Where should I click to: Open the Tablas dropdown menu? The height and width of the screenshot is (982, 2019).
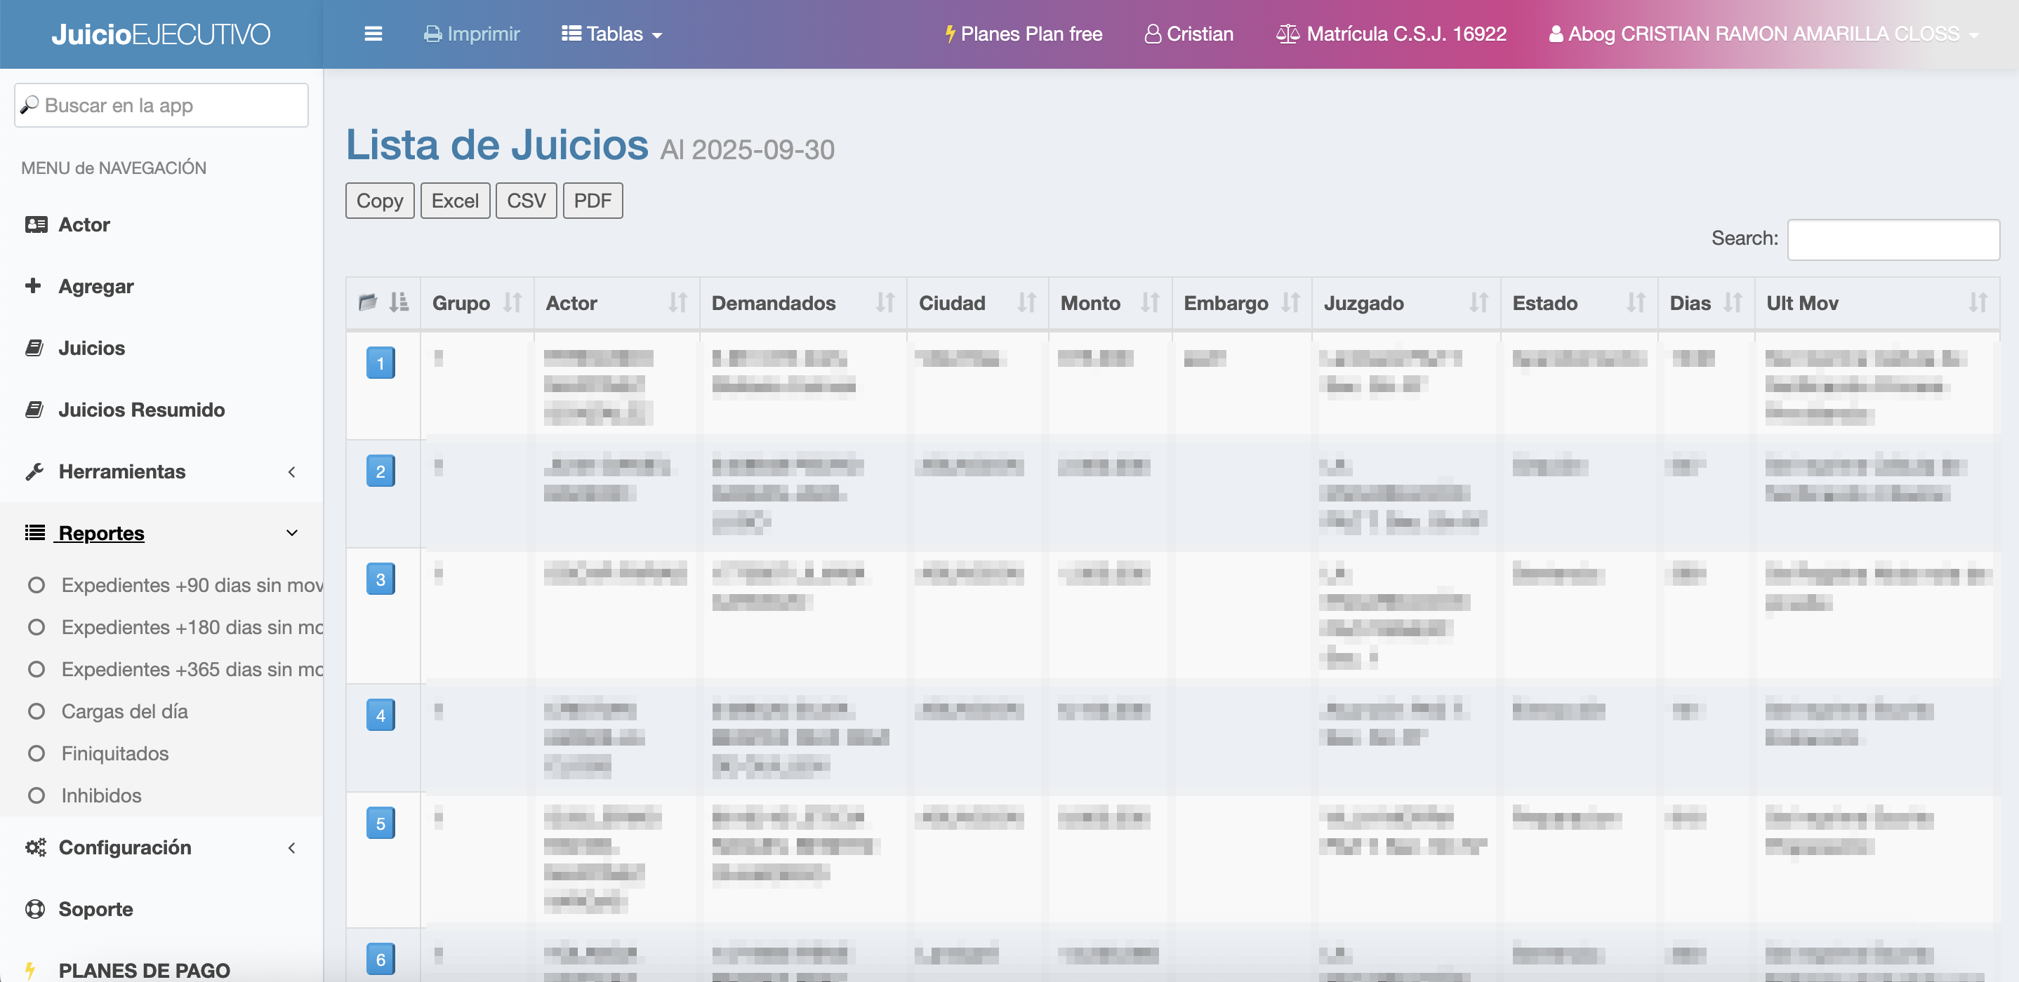(612, 34)
